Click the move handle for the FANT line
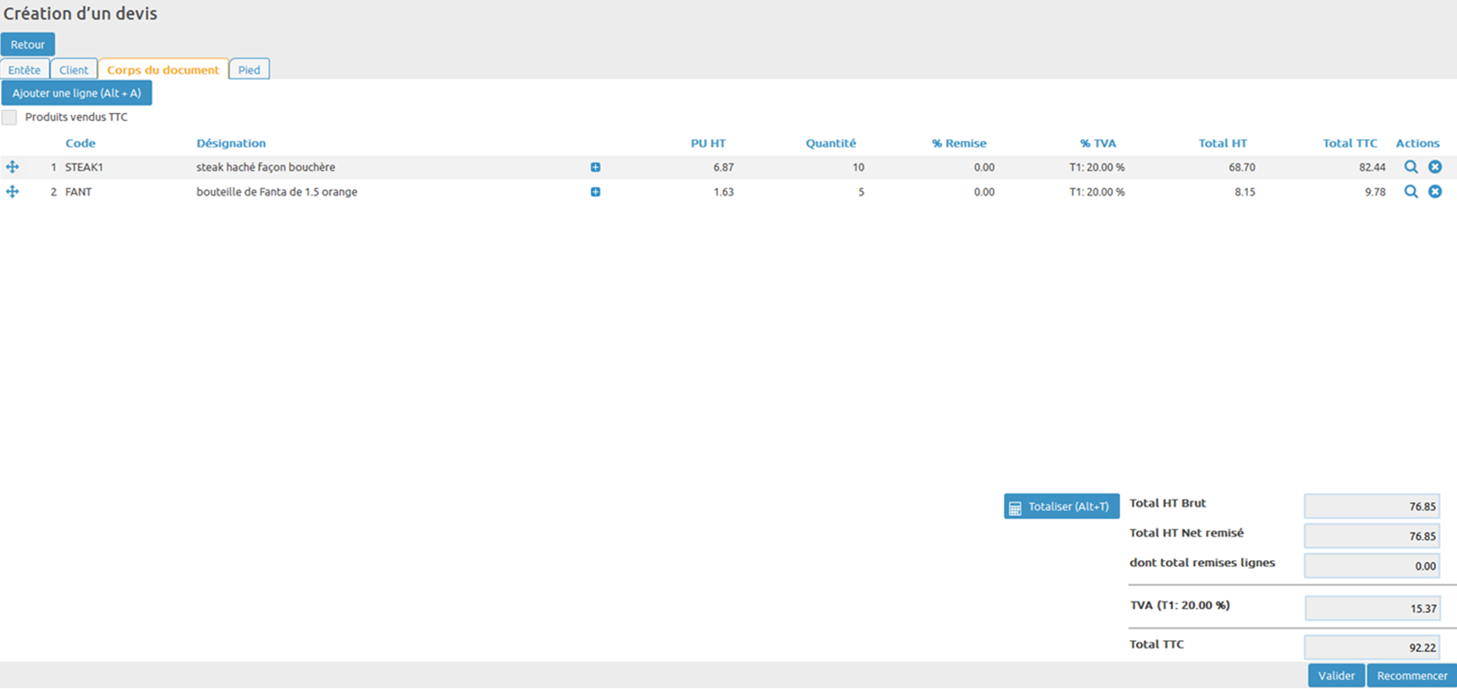The width and height of the screenshot is (1457, 689). (13, 192)
